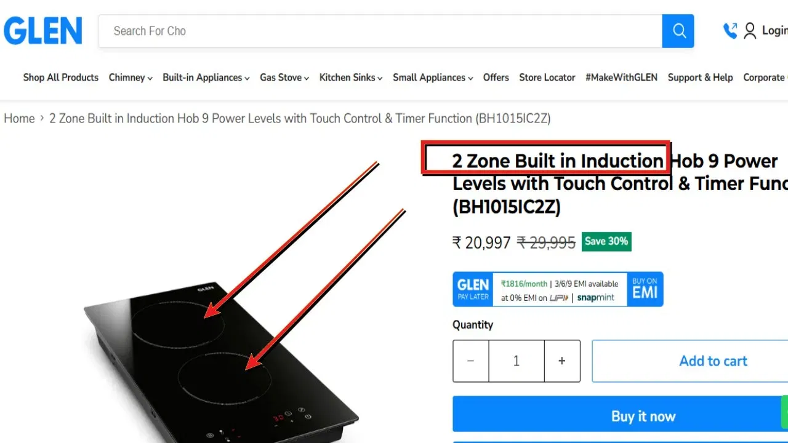Click the Add to cart button
The width and height of the screenshot is (788, 443).
(690, 361)
